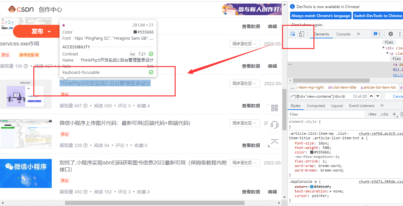Screen dimensions: 403x206
Task: Switch to the Console tab
Action: coord(343,34)
